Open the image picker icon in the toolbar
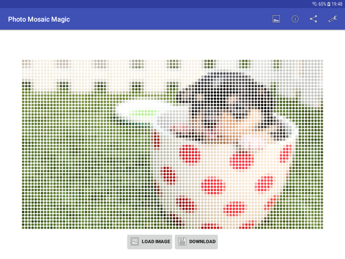This screenshot has height=259, width=345. (276, 19)
